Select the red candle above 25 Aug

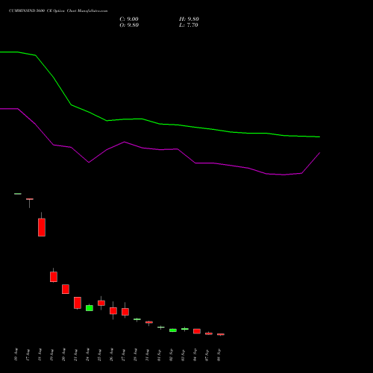[x=101, y=303]
